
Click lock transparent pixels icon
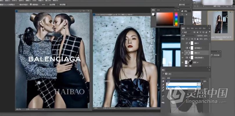[x=187, y=39]
